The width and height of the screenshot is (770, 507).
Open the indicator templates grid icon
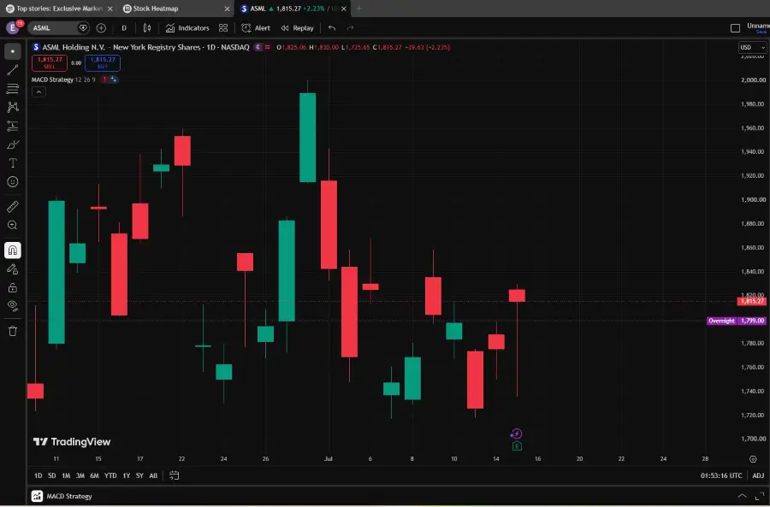click(x=223, y=28)
